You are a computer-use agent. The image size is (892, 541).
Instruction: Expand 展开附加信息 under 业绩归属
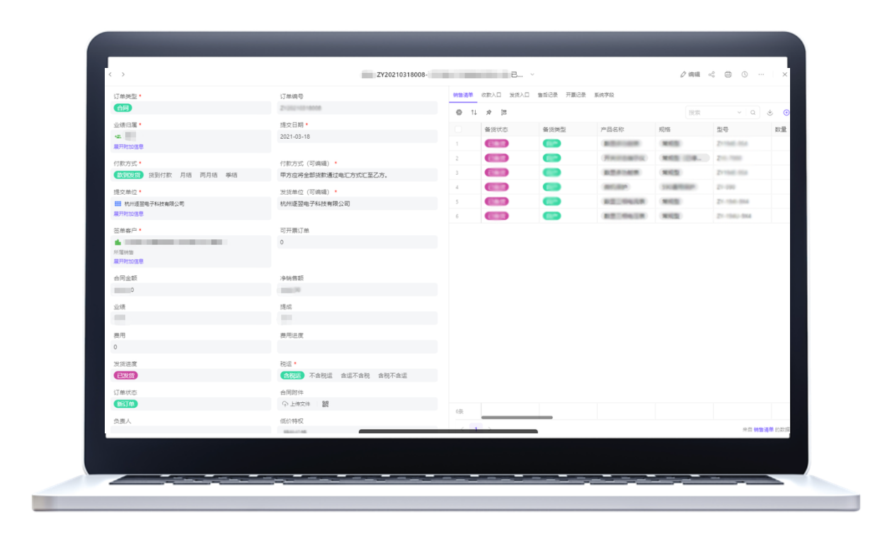(128, 147)
